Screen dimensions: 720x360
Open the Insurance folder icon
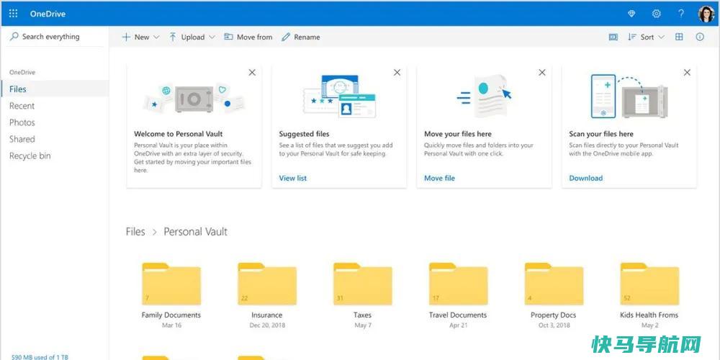click(x=267, y=284)
